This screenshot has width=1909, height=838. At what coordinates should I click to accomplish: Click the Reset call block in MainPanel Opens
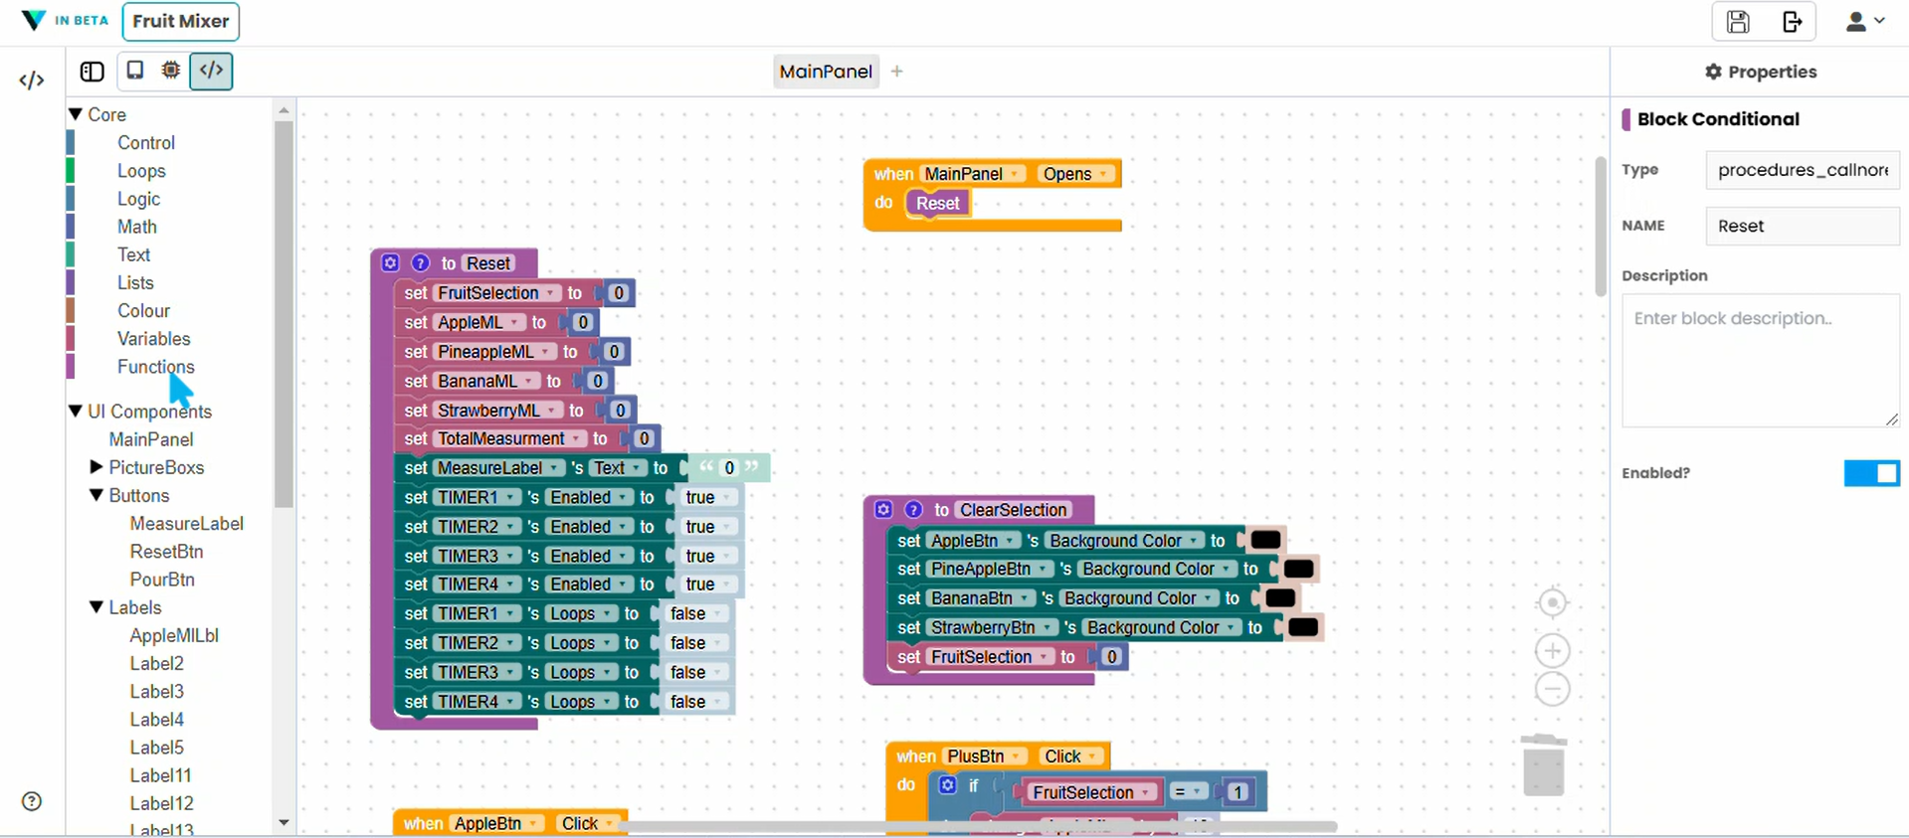click(936, 203)
